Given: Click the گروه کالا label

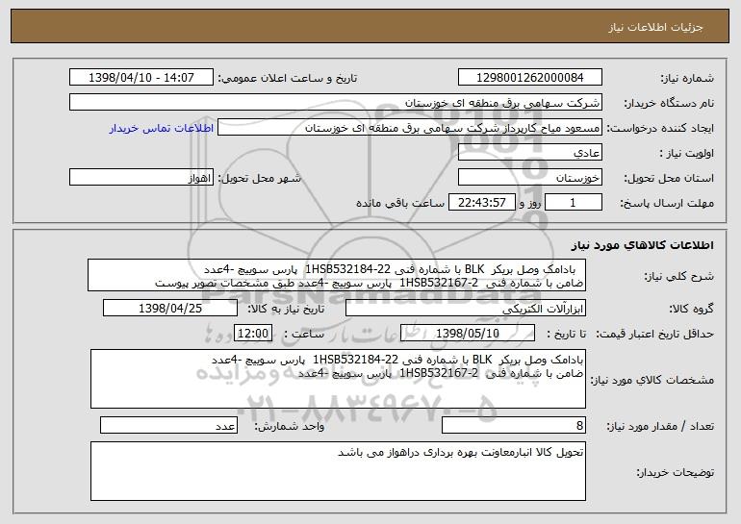Looking at the screenshot, I should (691, 310).
